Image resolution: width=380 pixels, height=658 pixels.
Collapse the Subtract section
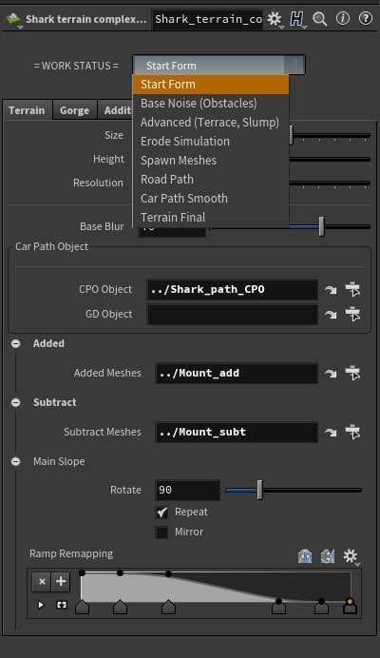tap(15, 402)
